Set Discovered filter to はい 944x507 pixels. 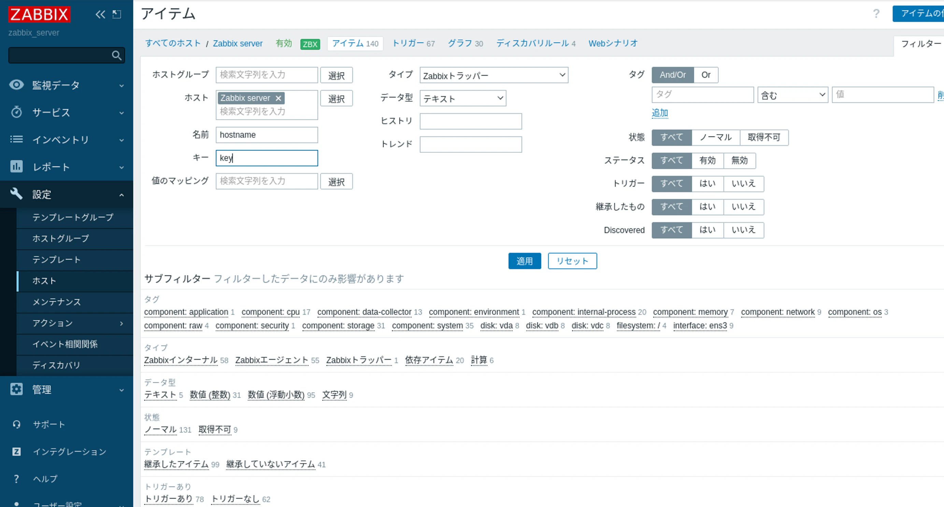707,230
